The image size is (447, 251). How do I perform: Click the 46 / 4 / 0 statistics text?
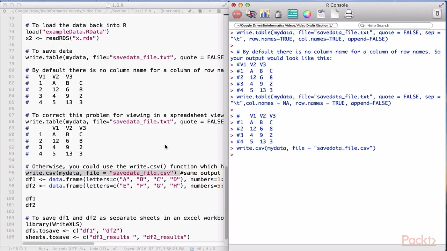coord(206,249)
